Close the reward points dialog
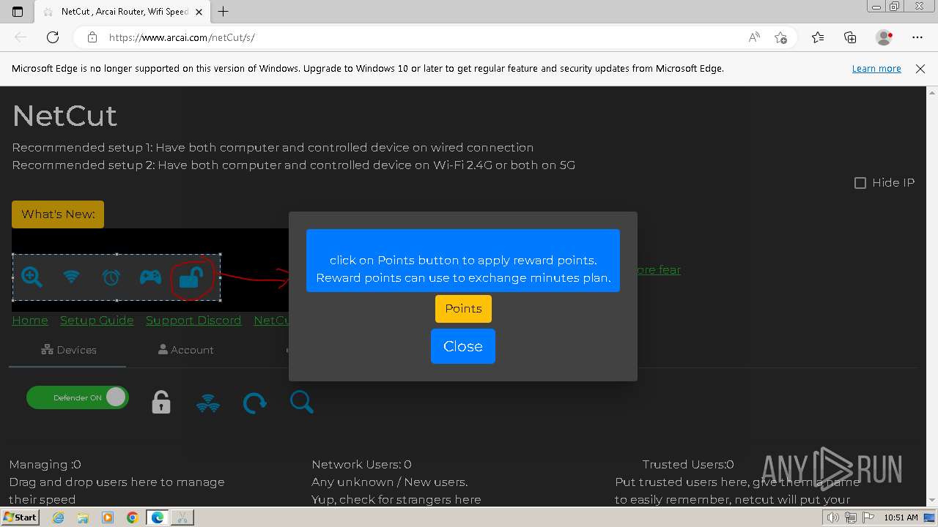Viewport: 938px width, 527px height. (463, 346)
